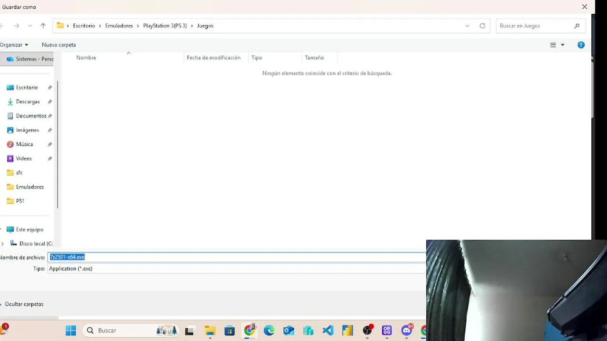Open Escritorio in the sidebar
This screenshot has height=341, width=607.
(27, 87)
